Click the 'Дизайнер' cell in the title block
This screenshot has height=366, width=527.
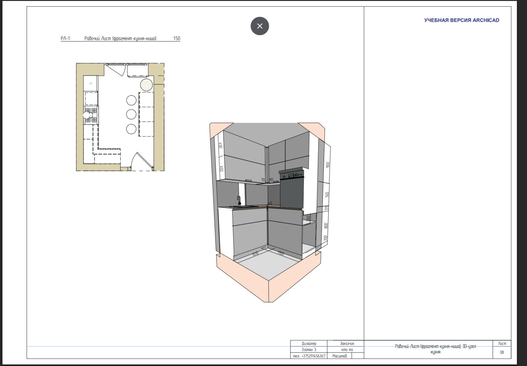point(309,343)
